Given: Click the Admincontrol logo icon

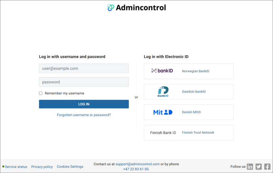Looking at the screenshot, I should (111, 8).
